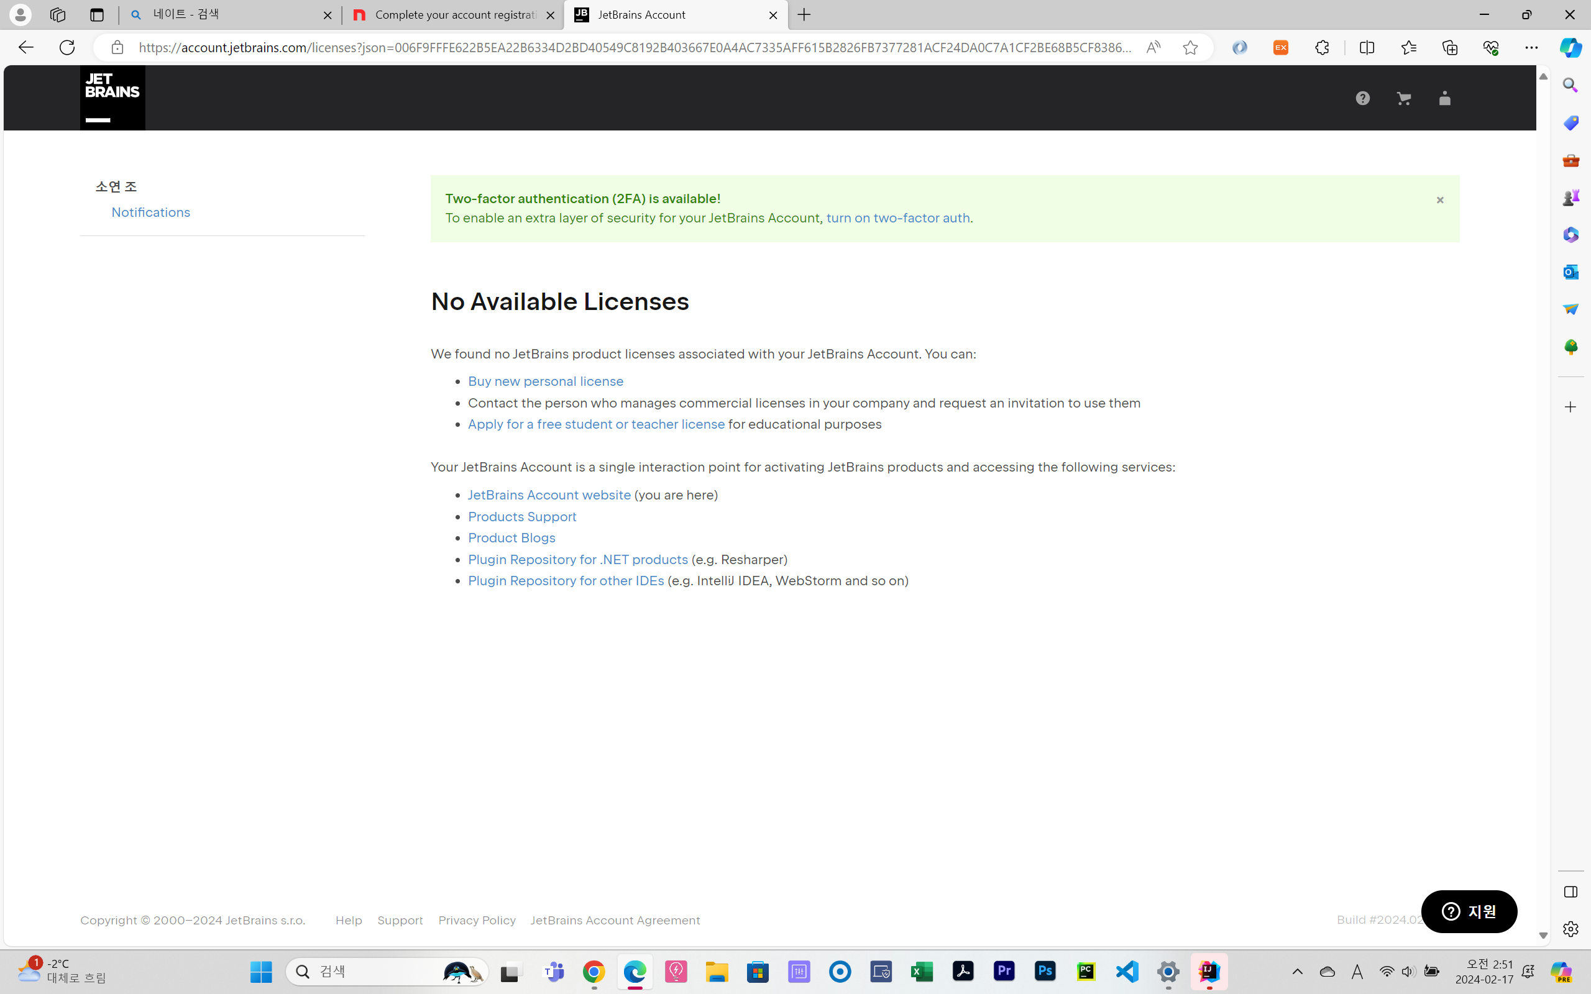Open the Privacy Policy footer link
This screenshot has width=1591, height=994.
coord(477,920)
